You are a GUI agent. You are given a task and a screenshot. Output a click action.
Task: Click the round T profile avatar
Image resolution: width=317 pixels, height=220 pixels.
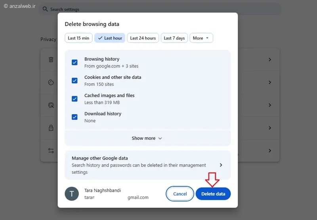click(72, 194)
